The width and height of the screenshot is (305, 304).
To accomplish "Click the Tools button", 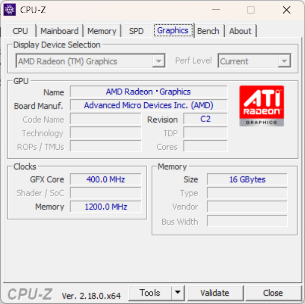I will [x=150, y=293].
